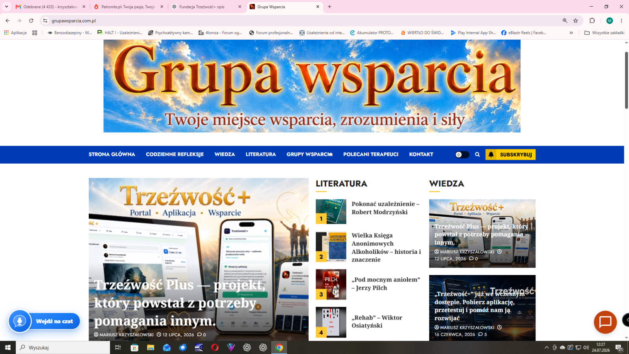629x354 pixels.
Task: Reload the current page
Action: coord(31,21)
